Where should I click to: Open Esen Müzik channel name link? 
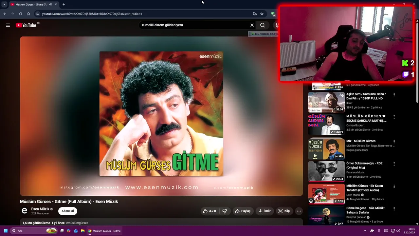coord(40,209)
